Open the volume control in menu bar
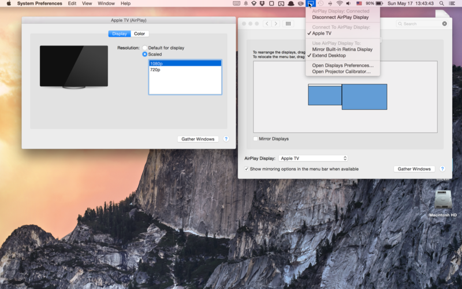 (349, 3)
